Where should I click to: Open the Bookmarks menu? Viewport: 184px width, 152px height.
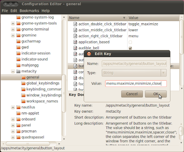click(x=29, y=11)
